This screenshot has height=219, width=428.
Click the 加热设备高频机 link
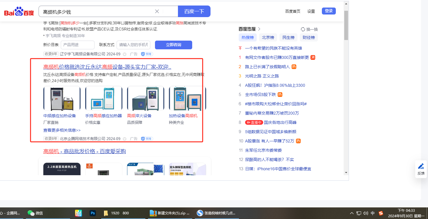coord(183,116)
